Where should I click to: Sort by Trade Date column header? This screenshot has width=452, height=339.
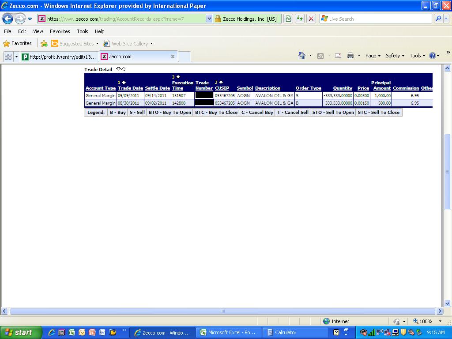coord(130,88)
